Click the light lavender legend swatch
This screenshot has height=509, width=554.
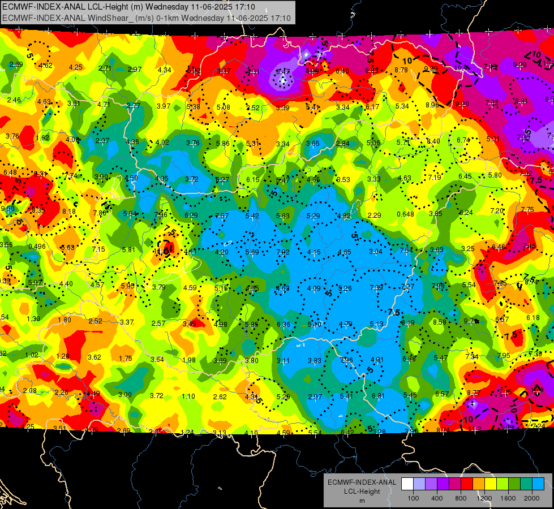(419, 484)
